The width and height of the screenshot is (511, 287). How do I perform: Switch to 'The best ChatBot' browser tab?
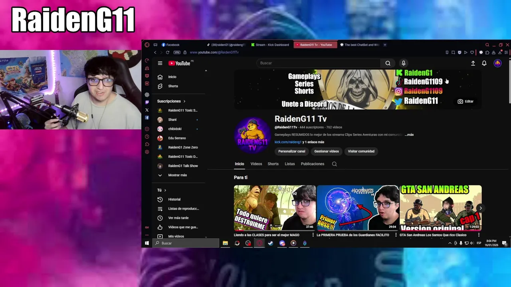[359, 45]
